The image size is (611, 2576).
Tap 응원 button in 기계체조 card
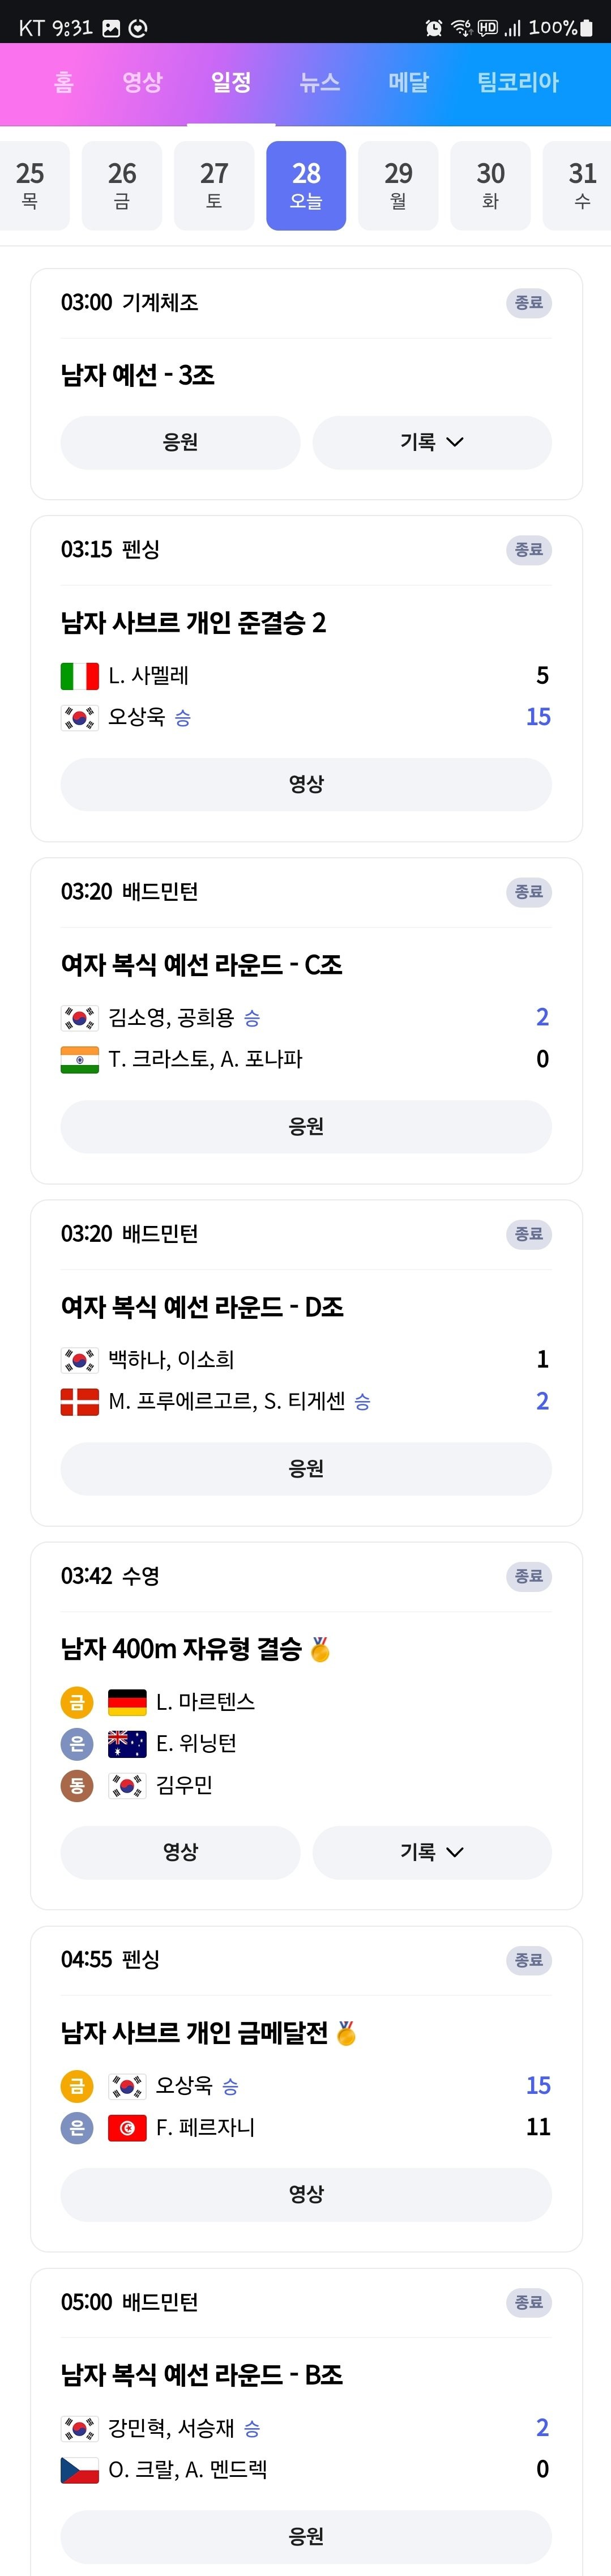tap(180, 442)
